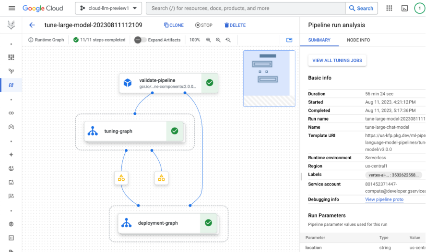The image size is (426, 252).
Task: Reset the graph zoom level
Action: click(x=228, y=40)
